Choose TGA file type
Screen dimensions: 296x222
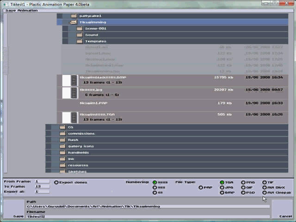222,182
